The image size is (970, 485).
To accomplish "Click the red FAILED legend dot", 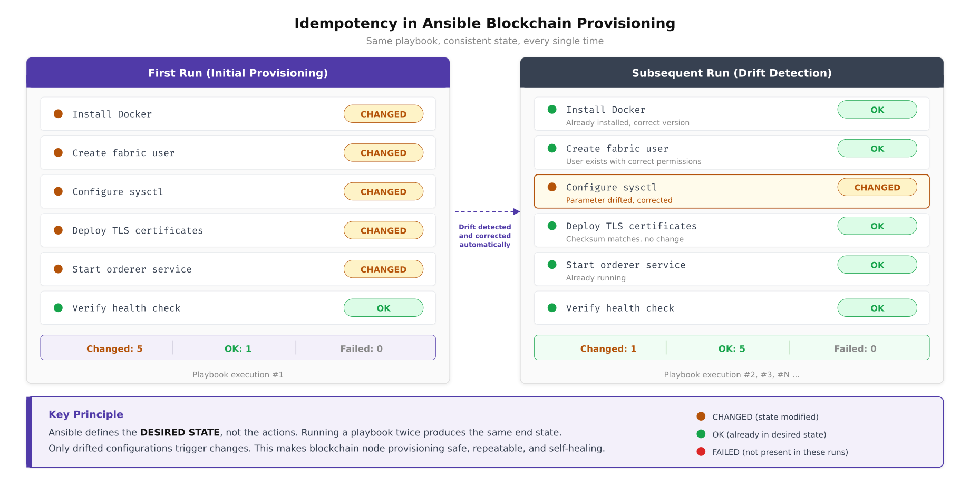I will pyautogui.click(x=701, y=452).
